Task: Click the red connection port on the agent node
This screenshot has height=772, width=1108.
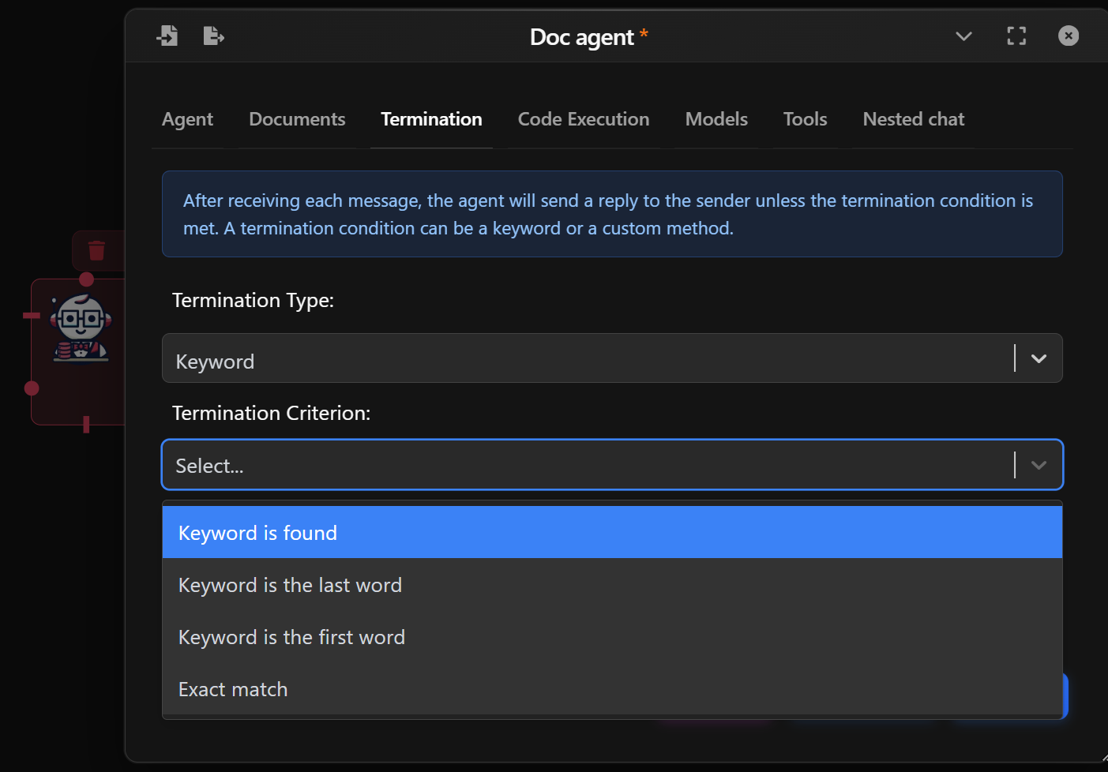Action: [32, 388]
